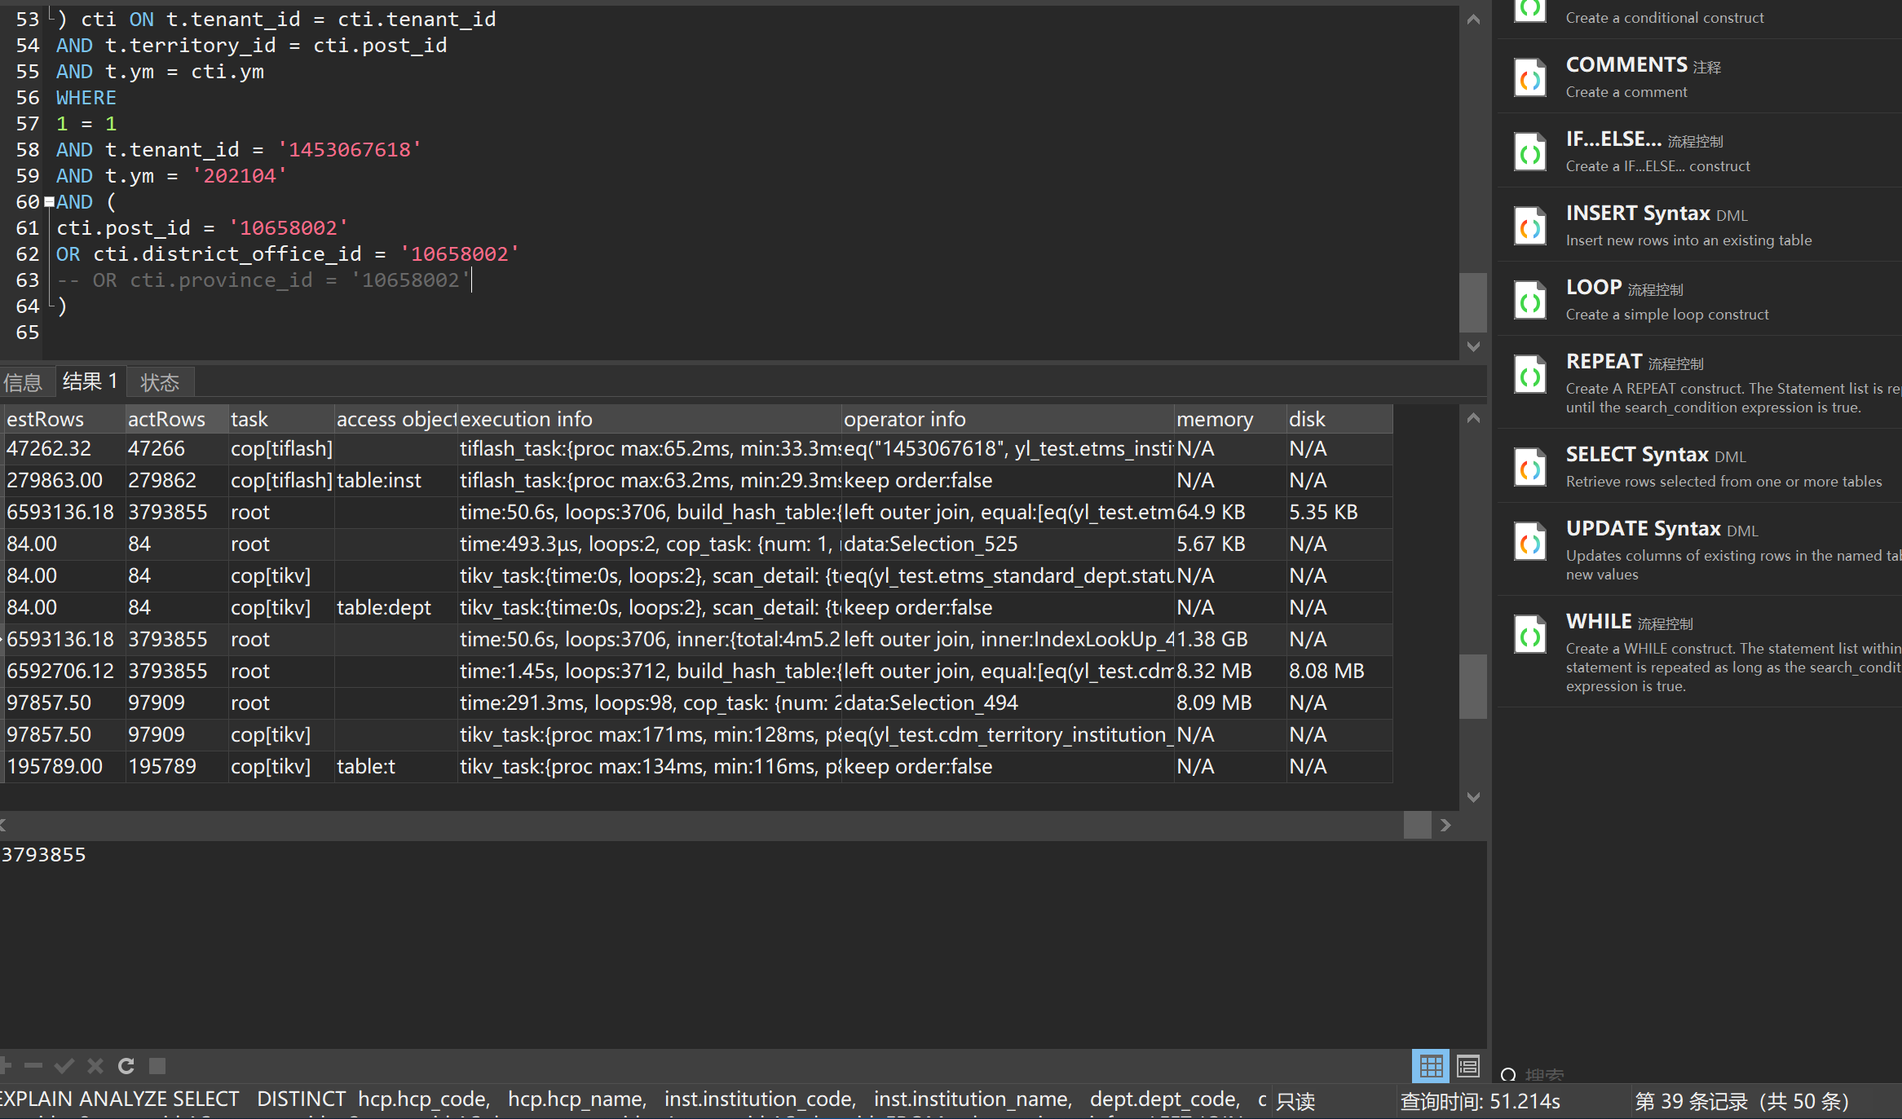1902x1119 pixels.
Task: Click the COMMENTS snippet icon
Action: pos(1530,77)
